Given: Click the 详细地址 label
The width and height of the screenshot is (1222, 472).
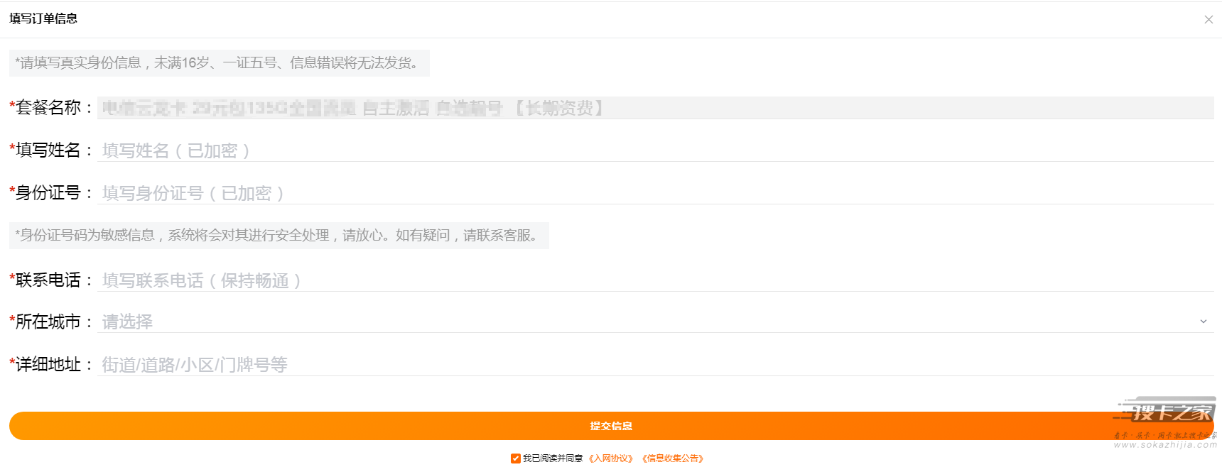Looking at the screenshot, I should click(51, 365).
